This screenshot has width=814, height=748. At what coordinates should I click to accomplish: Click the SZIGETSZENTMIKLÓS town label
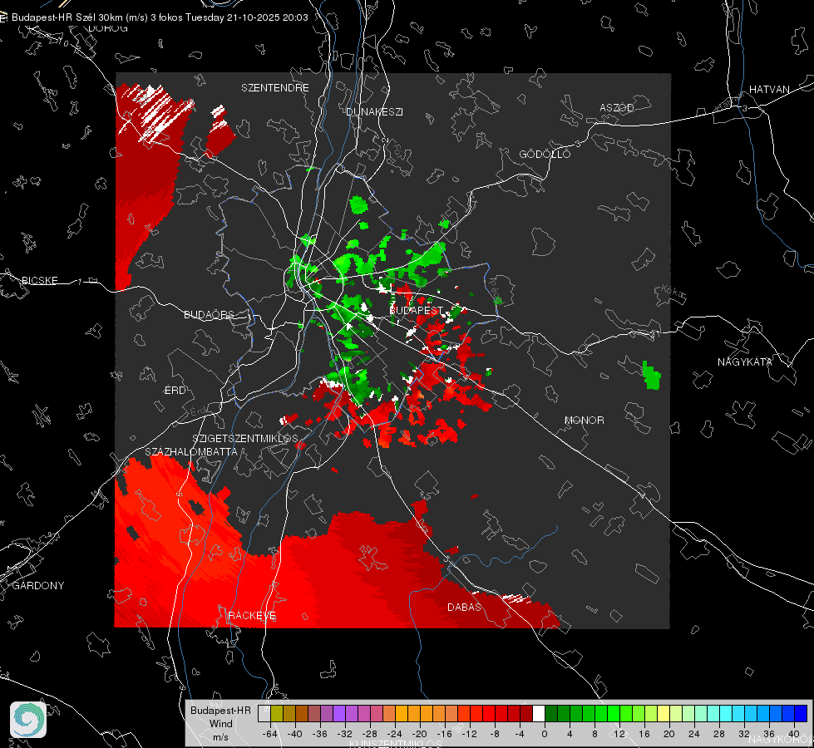tap(245, 438)
